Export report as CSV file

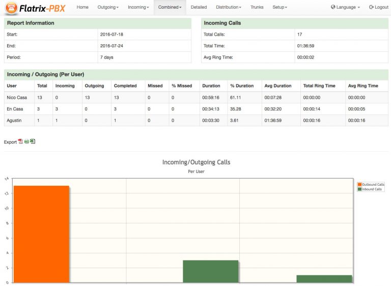pyautogui.click(x=26, y=141)
